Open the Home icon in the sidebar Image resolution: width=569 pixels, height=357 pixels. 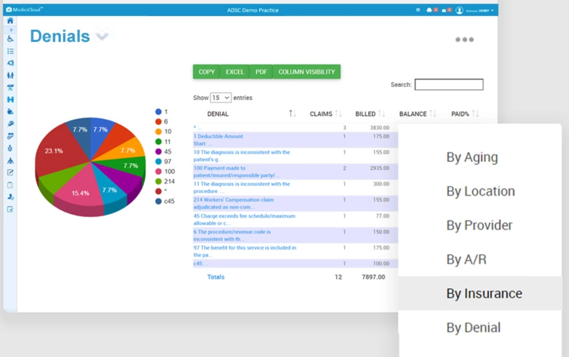[x=10, y=20]
